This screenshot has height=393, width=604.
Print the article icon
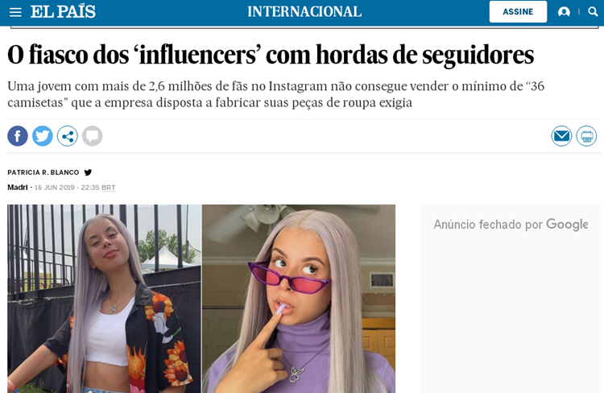(x=586, y=136)
